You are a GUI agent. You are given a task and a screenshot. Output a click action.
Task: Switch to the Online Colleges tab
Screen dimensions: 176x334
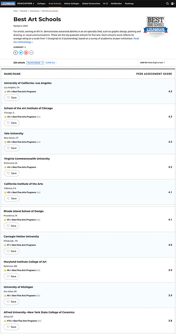coord(72,4)
